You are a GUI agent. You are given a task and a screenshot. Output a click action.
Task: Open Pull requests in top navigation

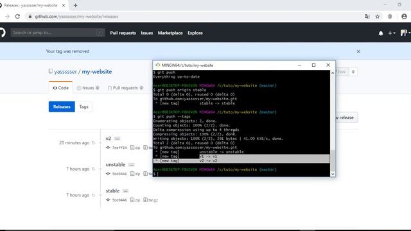123,33
